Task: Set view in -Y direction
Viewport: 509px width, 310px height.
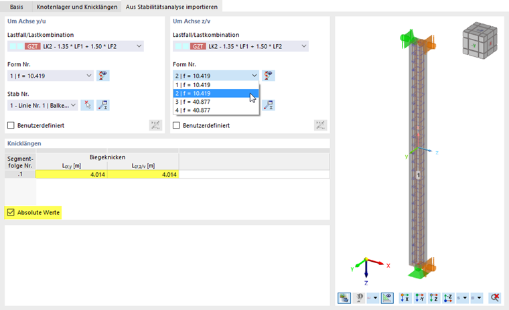Action: (x=419, y=298)
